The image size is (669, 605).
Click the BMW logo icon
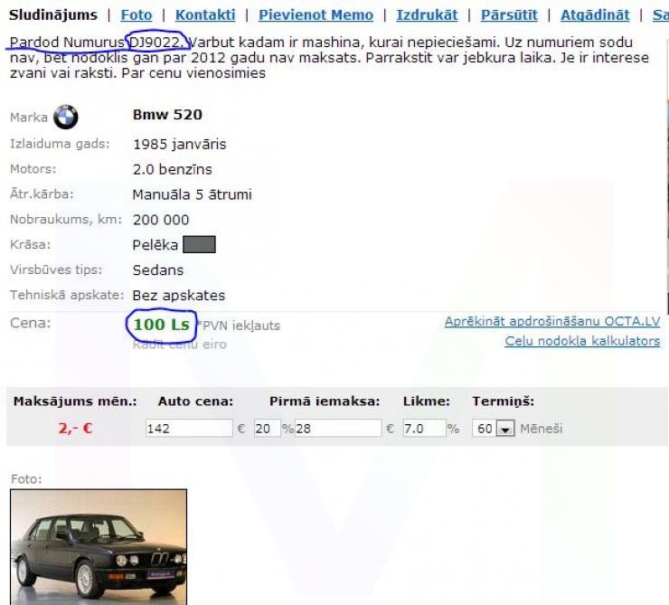[x=66, y=117]
